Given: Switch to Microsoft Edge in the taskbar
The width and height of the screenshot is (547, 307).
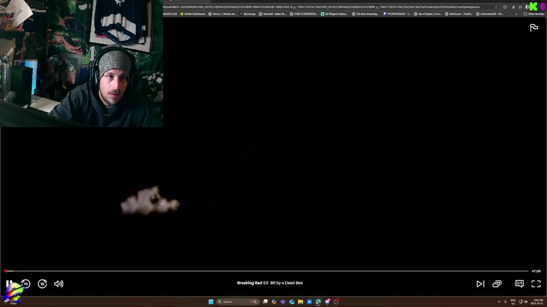Looking at the screenshot, I should [318, 301].
